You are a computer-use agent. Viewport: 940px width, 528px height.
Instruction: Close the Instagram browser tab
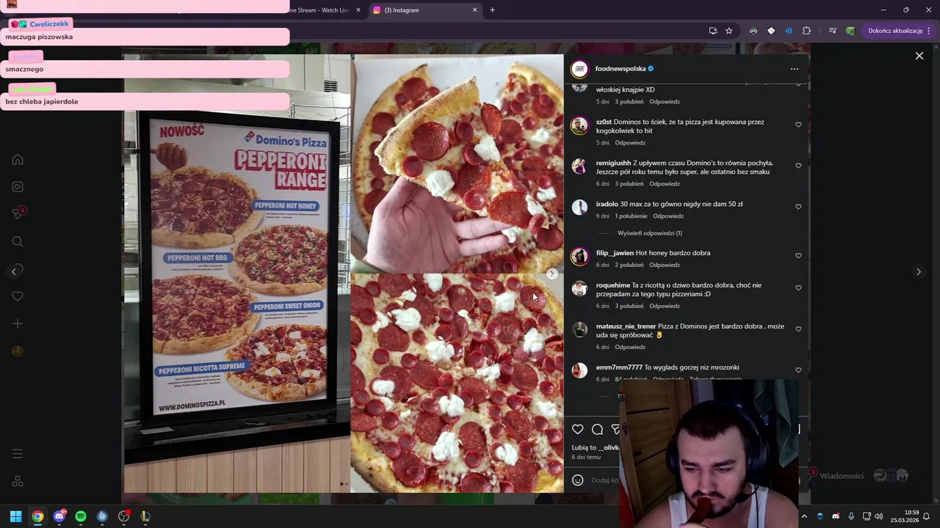(474, 10)
